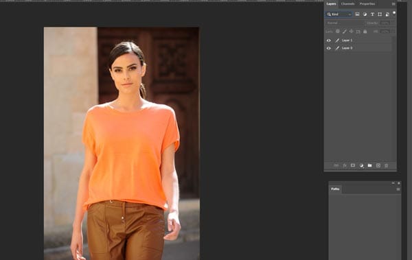
Task: Create new fill or adjustment layer
Action: 362,166
